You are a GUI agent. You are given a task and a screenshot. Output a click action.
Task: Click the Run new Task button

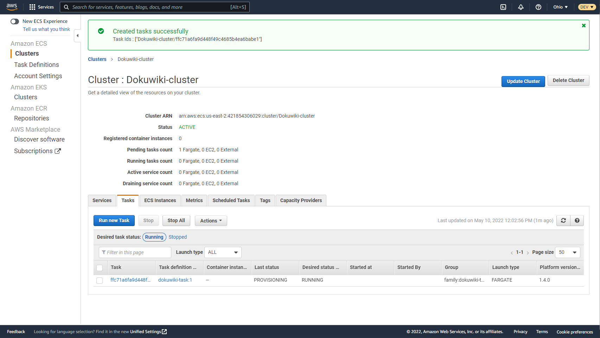(114, 220)
